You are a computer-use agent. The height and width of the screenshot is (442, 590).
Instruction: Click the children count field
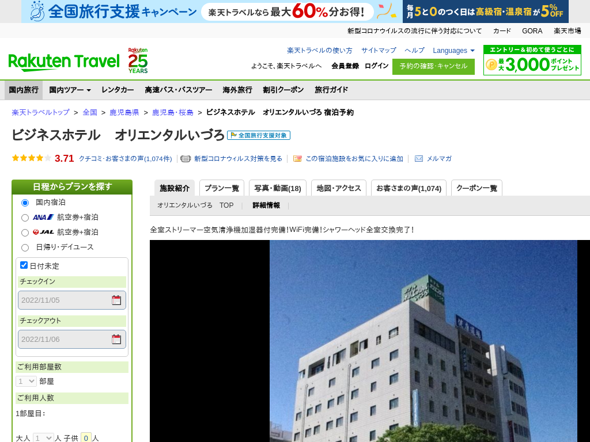click(86, 438)
